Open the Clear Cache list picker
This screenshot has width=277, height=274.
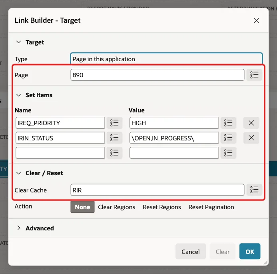point(254,190)
